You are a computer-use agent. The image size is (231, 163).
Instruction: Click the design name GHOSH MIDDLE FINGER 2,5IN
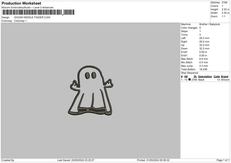click(x=32, y=17)
